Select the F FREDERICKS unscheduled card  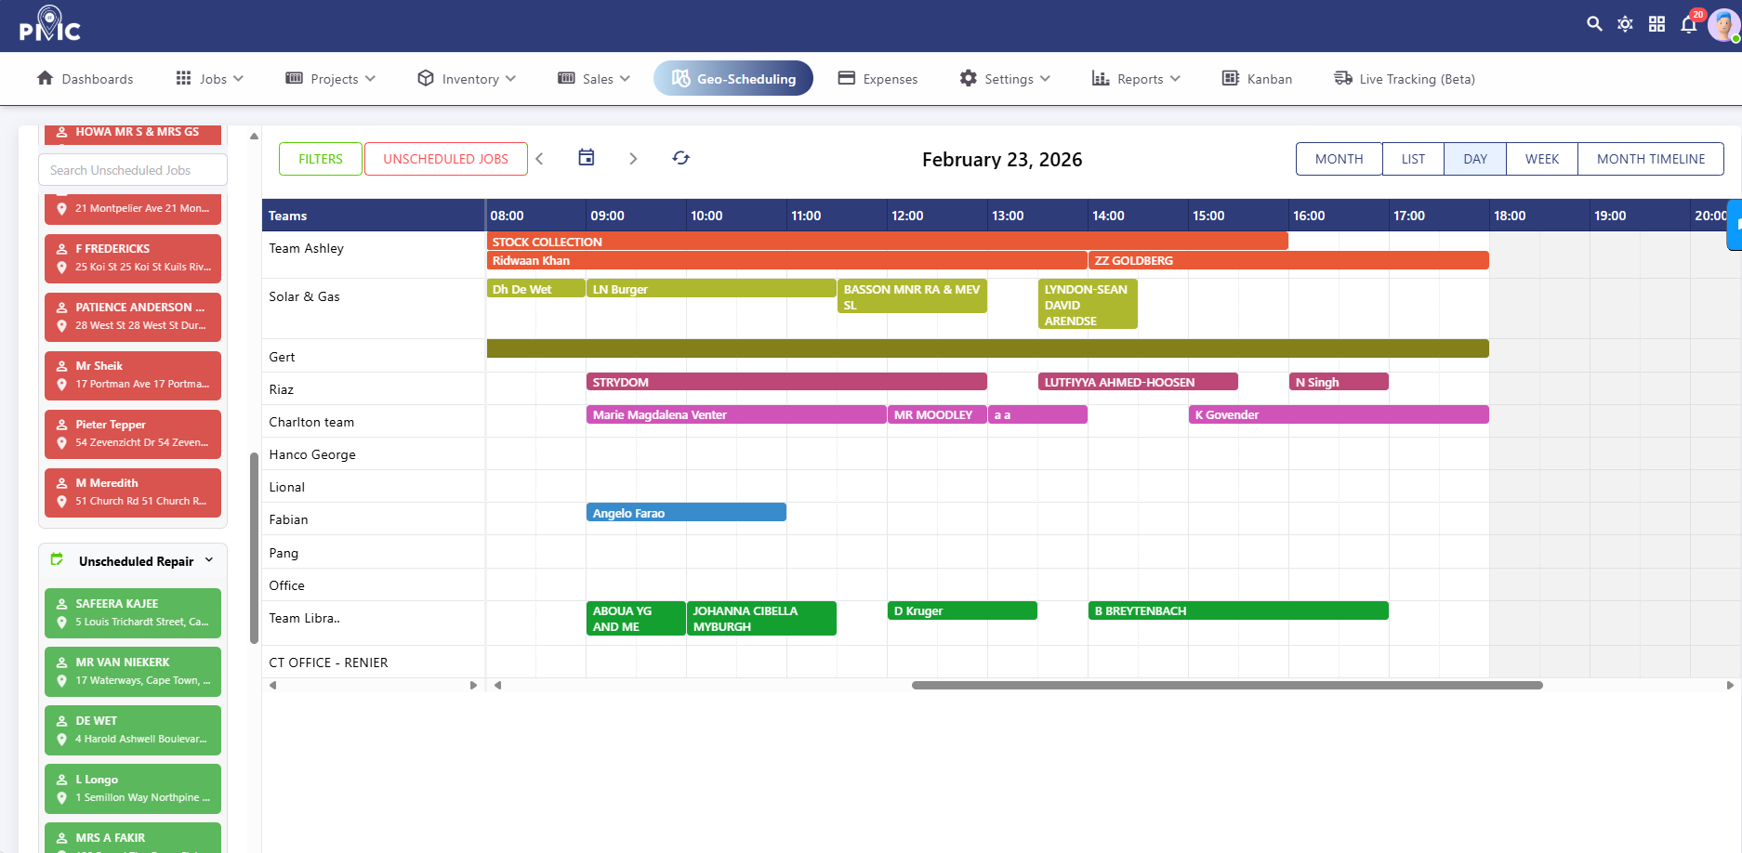click(x=133, y=258)
